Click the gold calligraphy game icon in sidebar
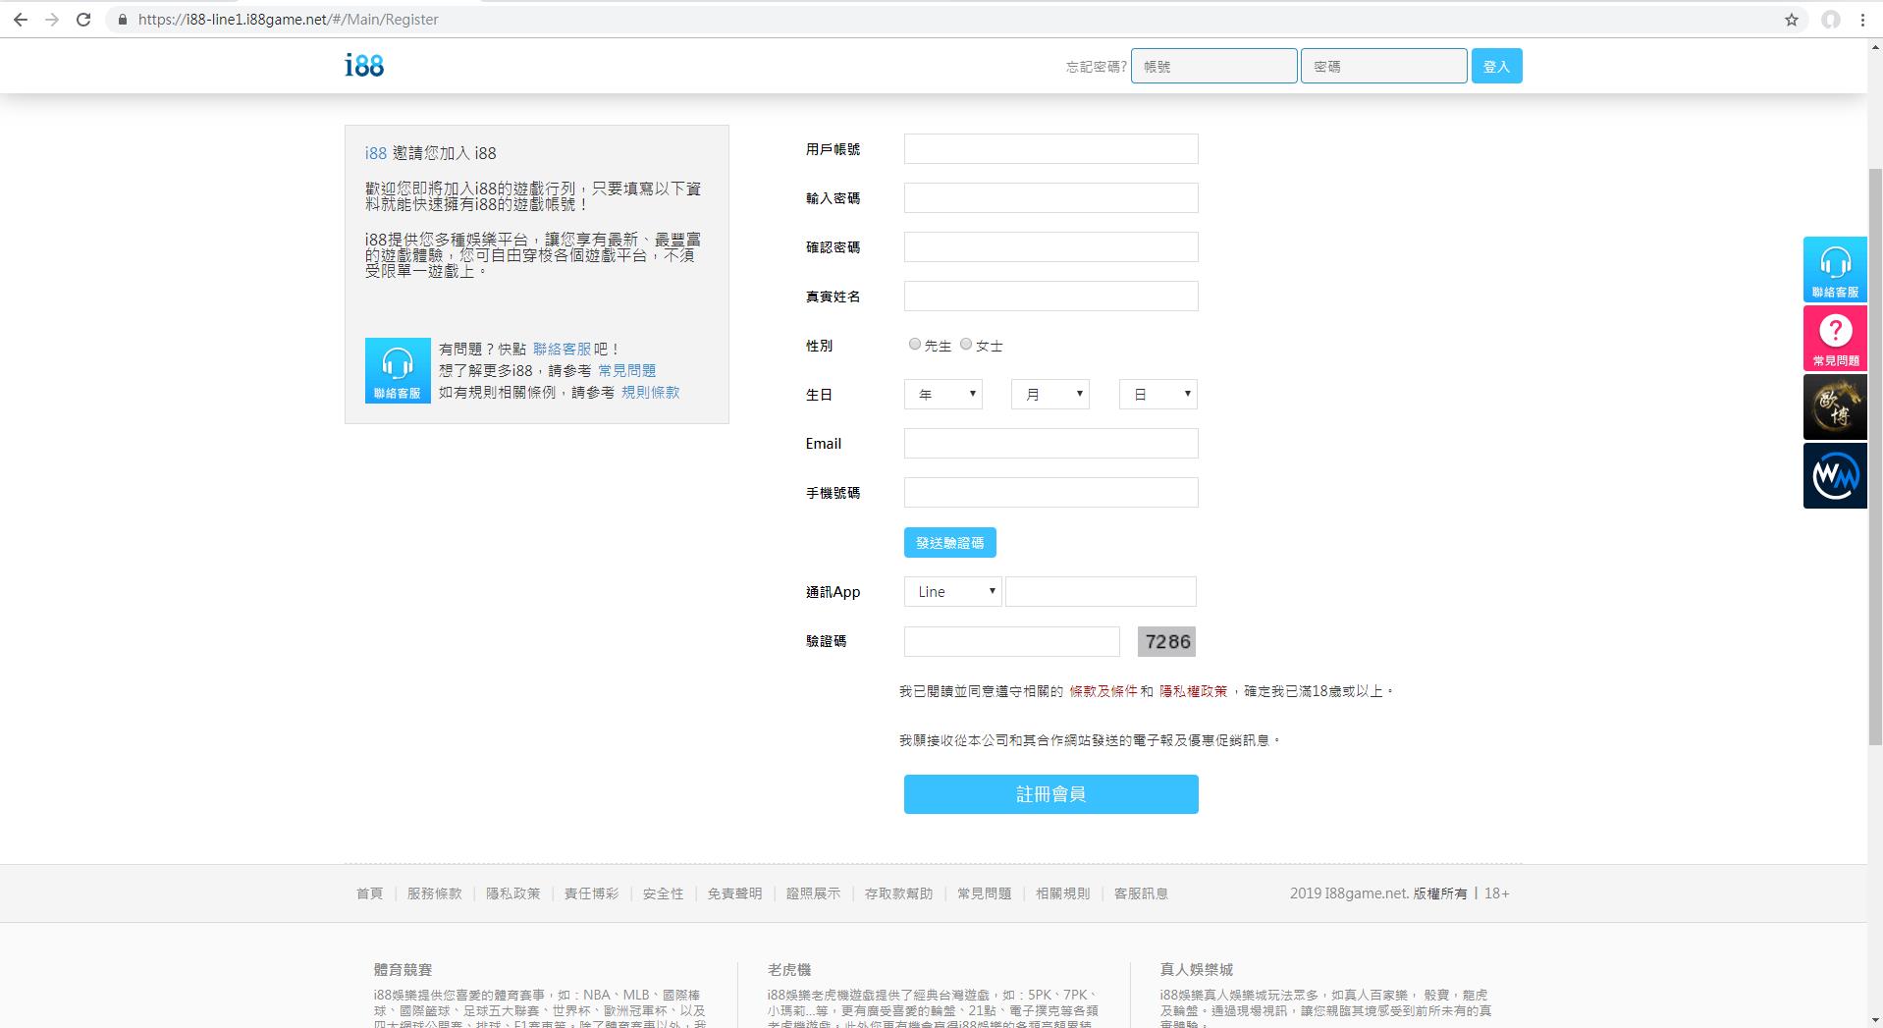 (1834, 406)
